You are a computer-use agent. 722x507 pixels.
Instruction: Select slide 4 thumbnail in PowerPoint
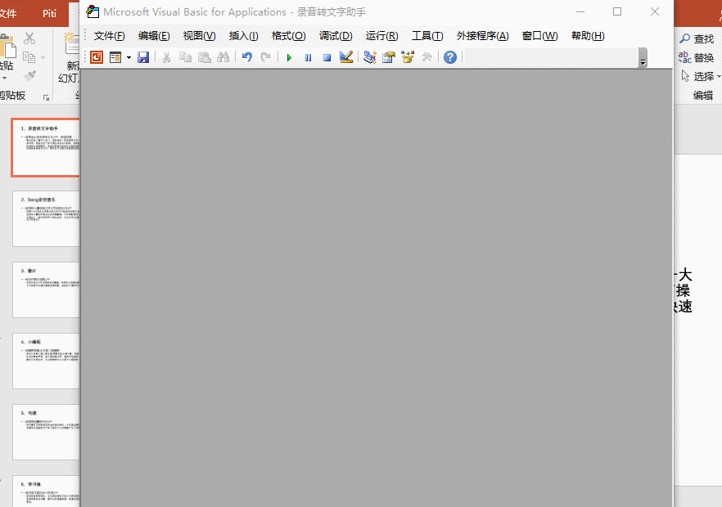tap(46, 361)
